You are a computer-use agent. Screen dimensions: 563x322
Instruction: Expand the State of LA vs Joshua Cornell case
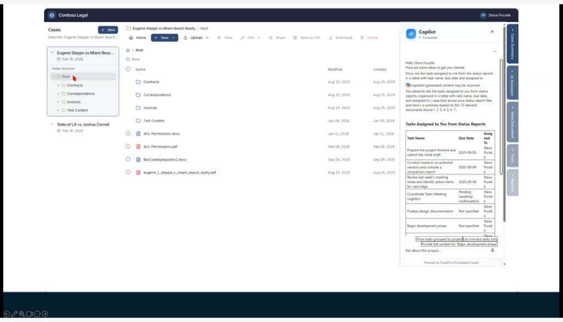coord(52,124)
